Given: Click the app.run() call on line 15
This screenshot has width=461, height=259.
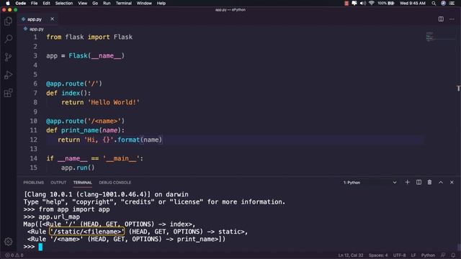Looking at the screenshot, I should click(x=78, y=168).
